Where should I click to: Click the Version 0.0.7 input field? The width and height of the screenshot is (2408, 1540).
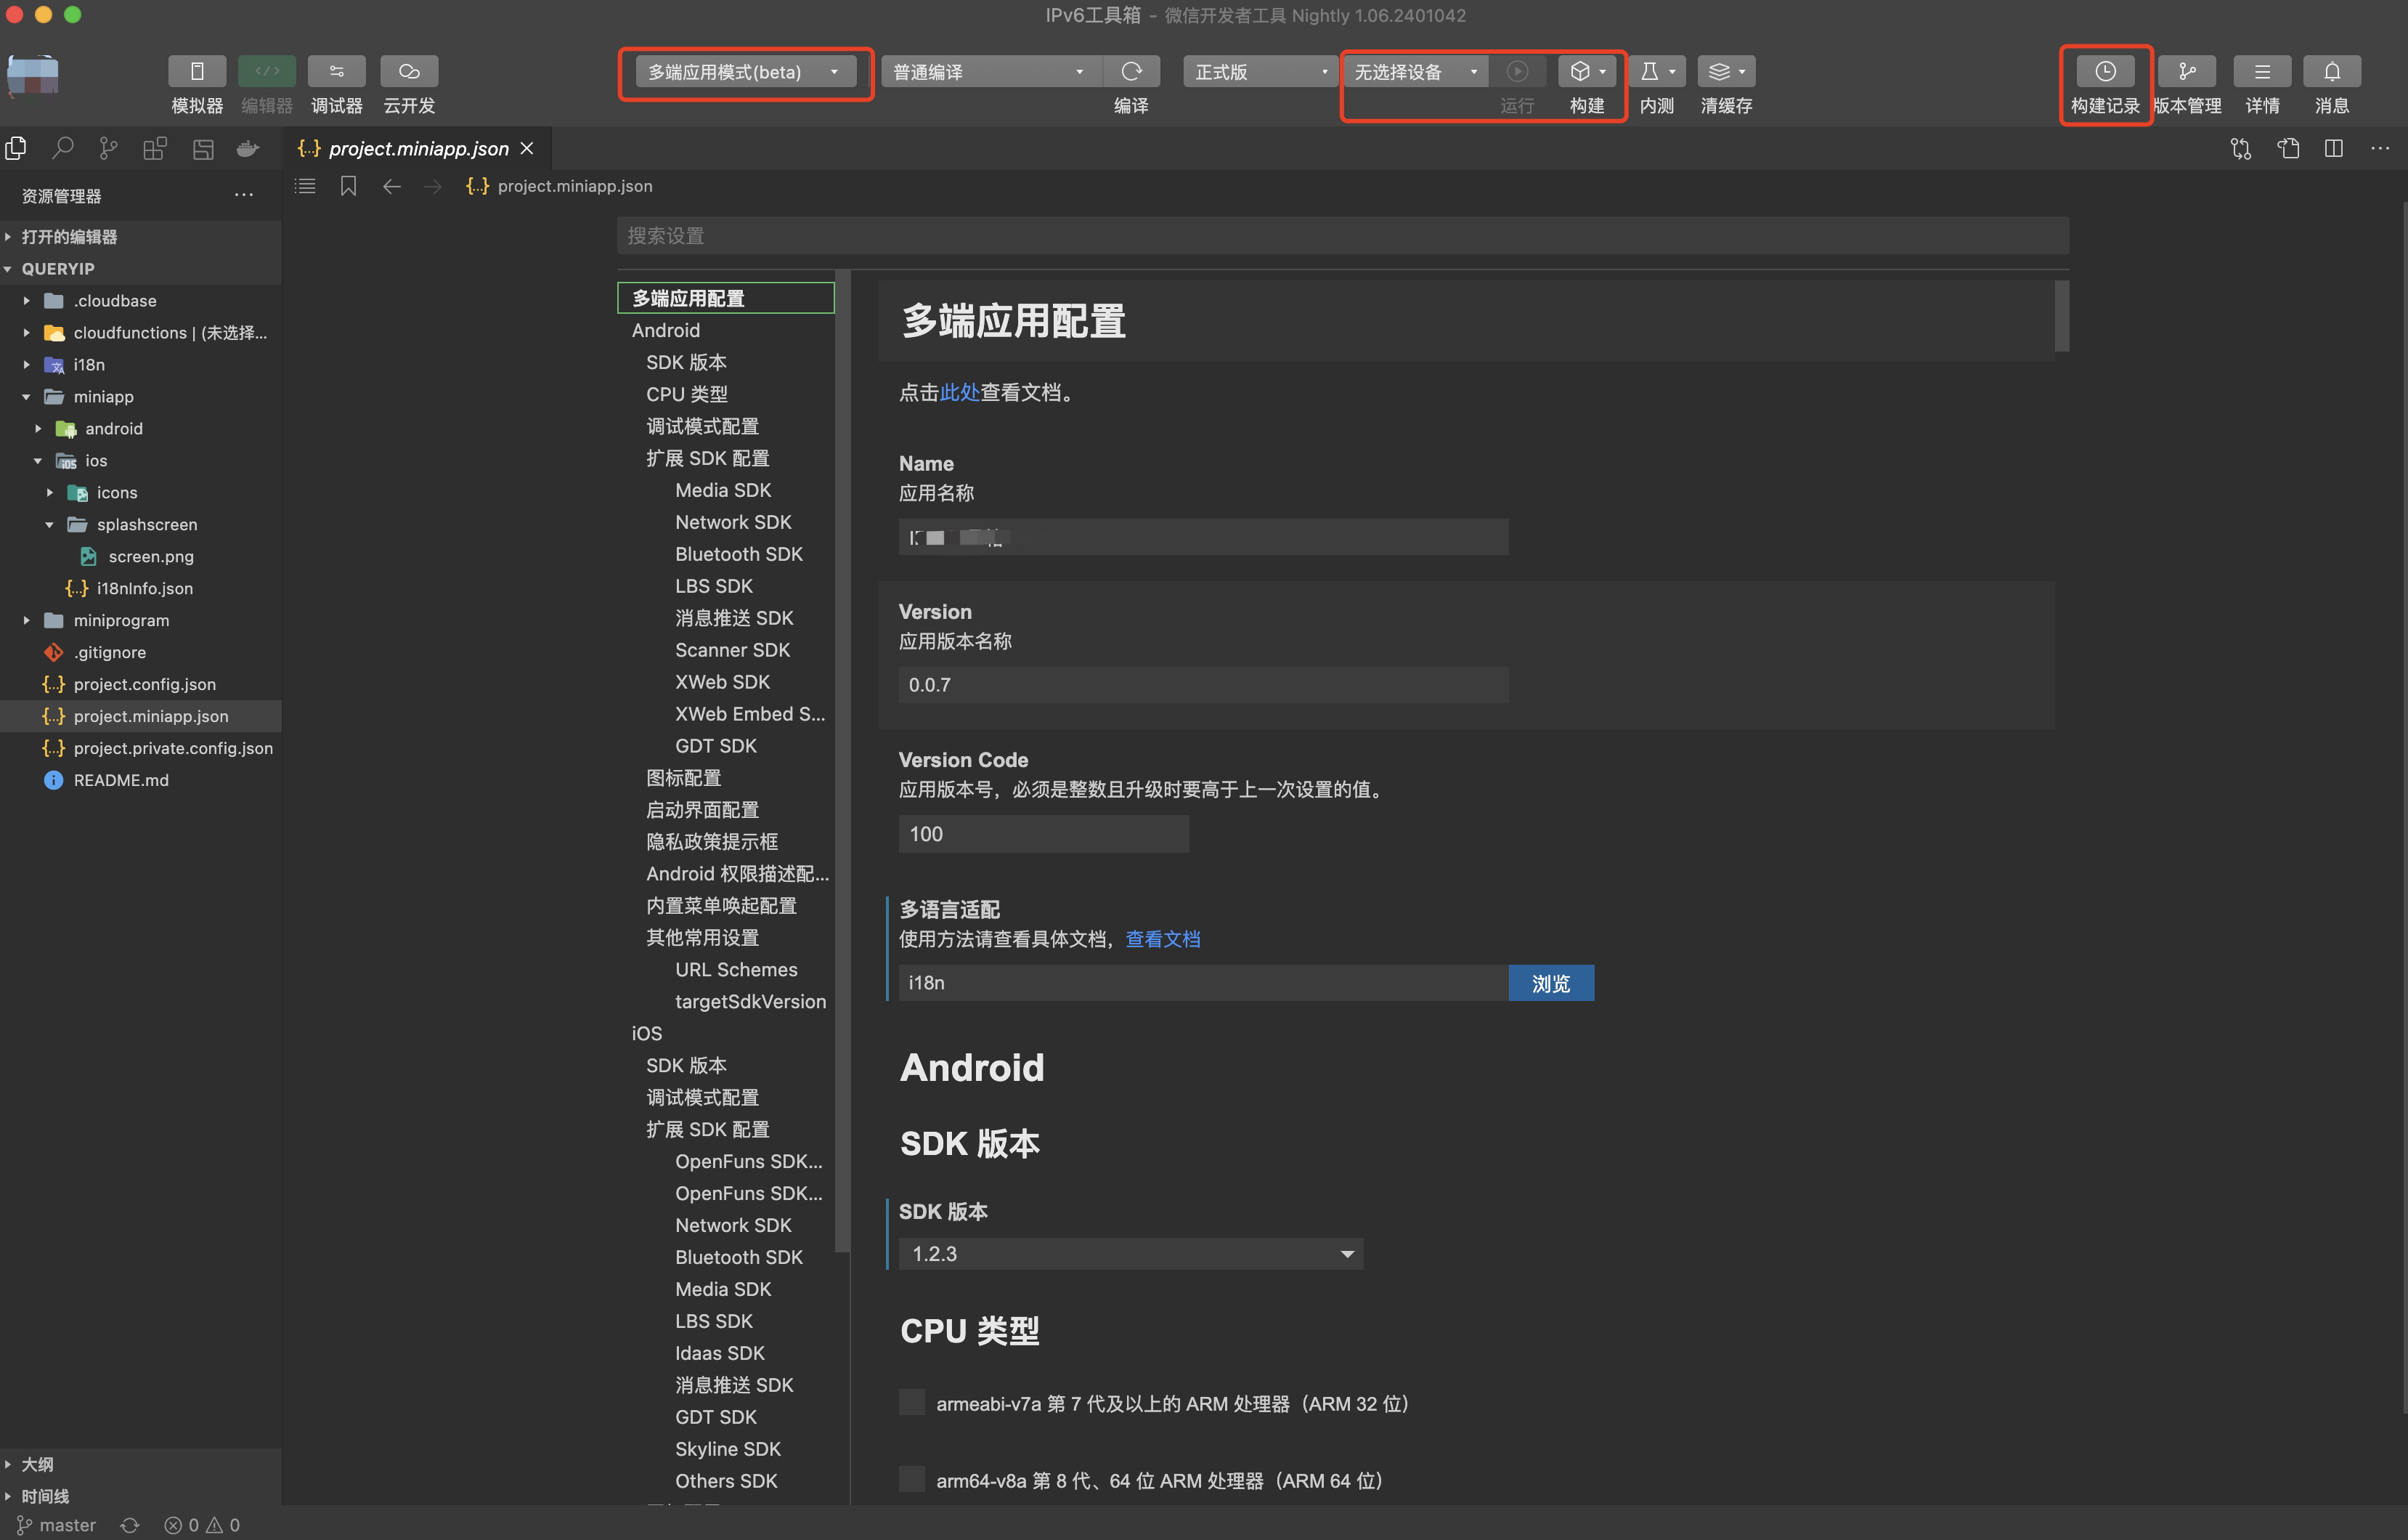click(1203, 686)
